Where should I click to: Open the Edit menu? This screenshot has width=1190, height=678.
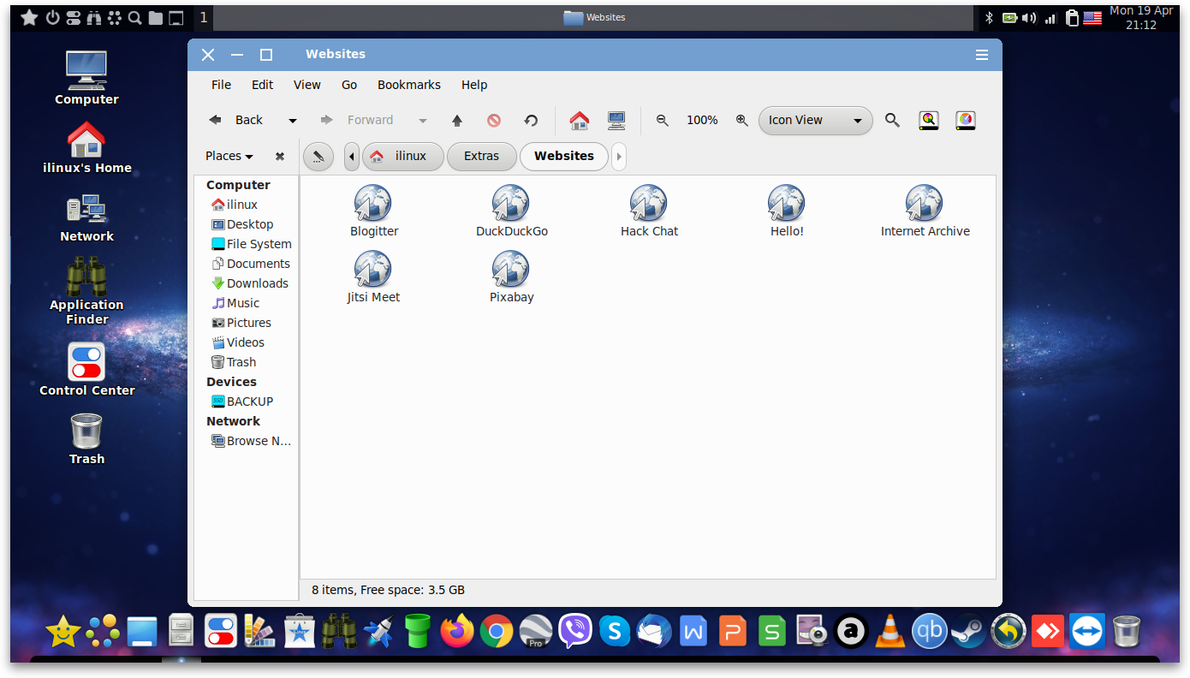pos(263,85)
